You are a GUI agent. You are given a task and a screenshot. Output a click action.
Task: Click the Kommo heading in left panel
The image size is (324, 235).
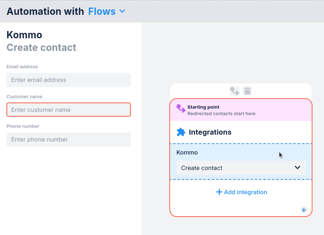tap(24, 35)
